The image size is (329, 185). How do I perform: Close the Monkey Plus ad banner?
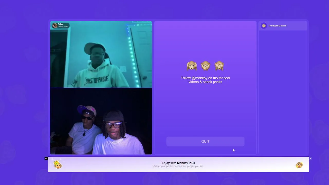(310, 159)
